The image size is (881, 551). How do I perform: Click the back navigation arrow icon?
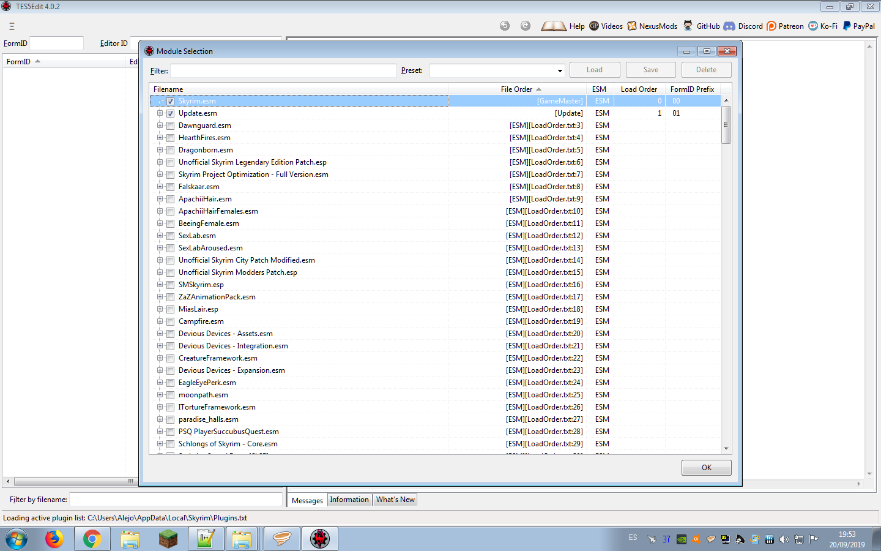[x=505, y=26]
